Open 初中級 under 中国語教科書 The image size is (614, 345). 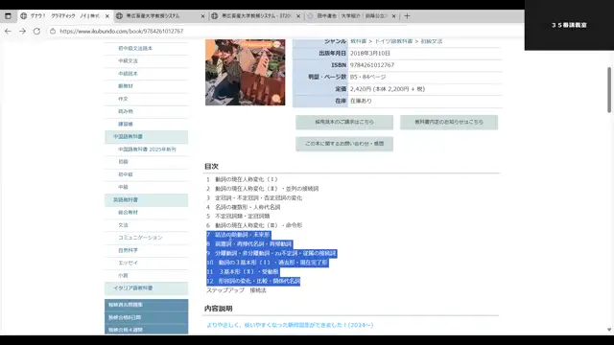click(x=126, y=174)
